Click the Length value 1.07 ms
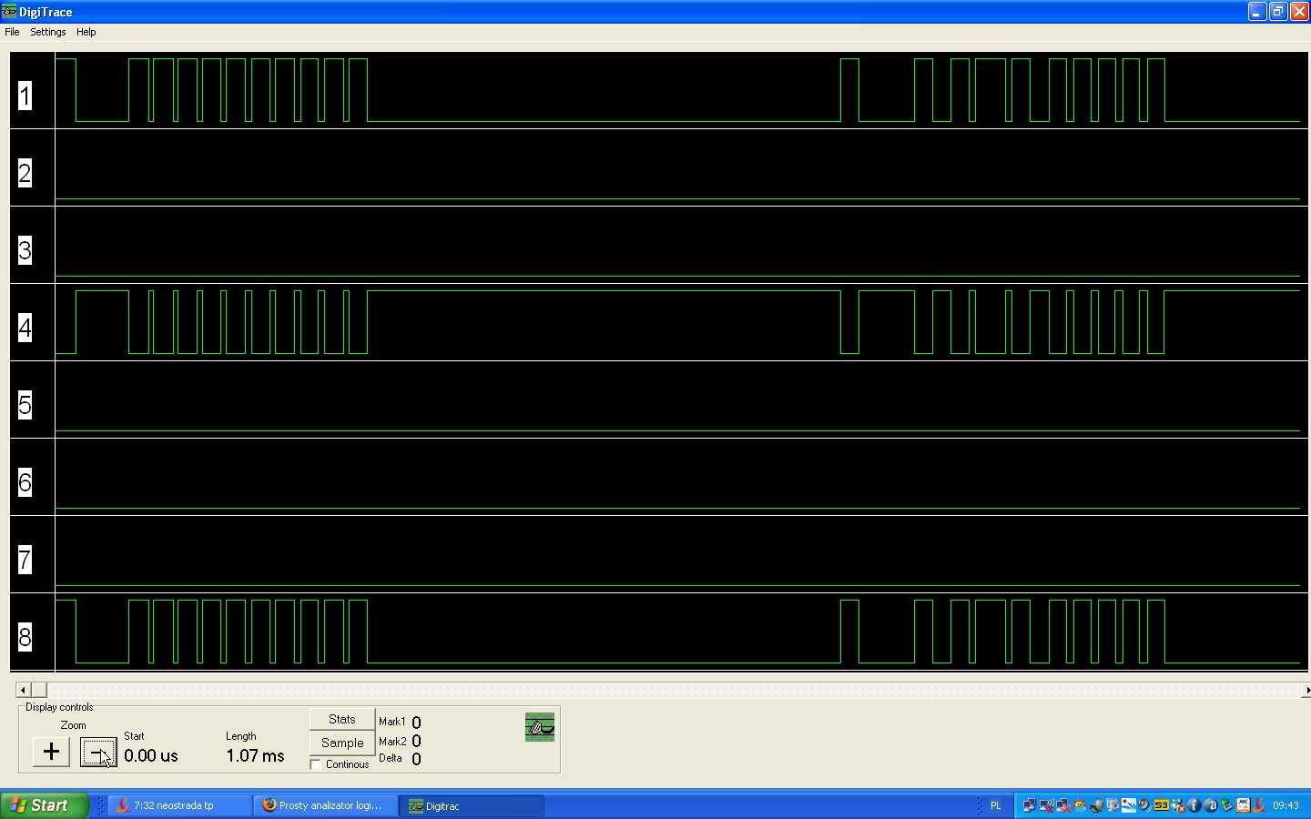 (256, 755)
